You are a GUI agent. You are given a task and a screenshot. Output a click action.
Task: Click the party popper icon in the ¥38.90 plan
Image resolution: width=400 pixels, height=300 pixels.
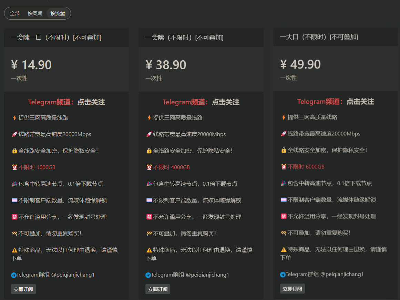(149, 184)
